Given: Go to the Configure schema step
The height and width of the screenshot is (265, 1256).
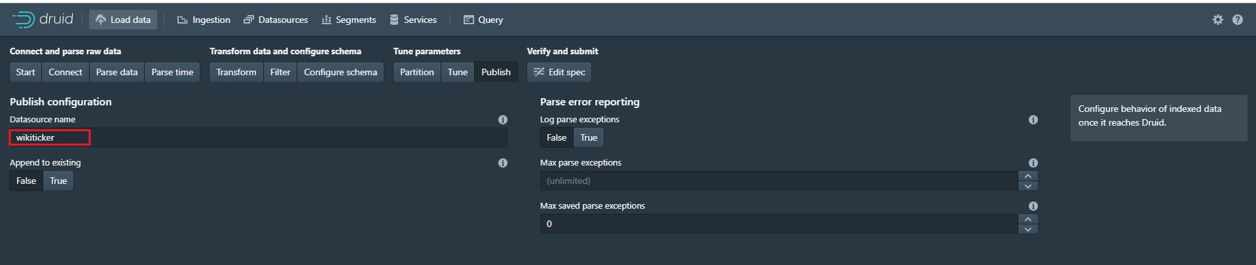Looking at the screenshot, I should point(340,72).
